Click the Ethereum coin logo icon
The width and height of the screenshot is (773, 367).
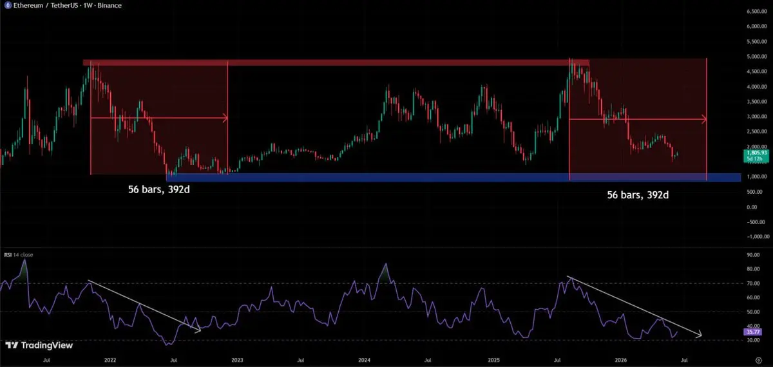pyautogui.click(x=7, y=5)
